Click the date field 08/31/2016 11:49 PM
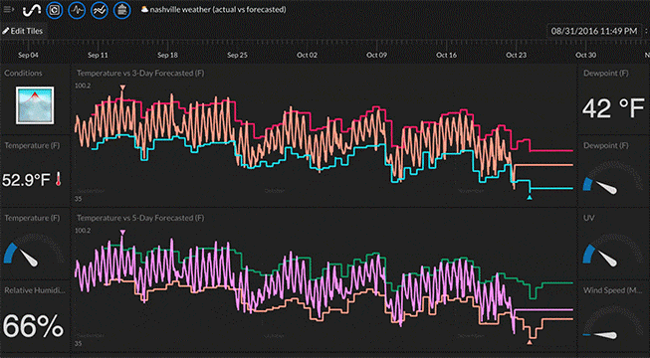 (x=594, y=31)
